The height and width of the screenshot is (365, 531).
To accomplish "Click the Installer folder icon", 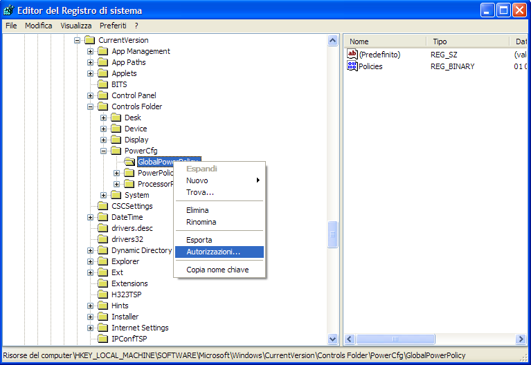I will 103,317.
